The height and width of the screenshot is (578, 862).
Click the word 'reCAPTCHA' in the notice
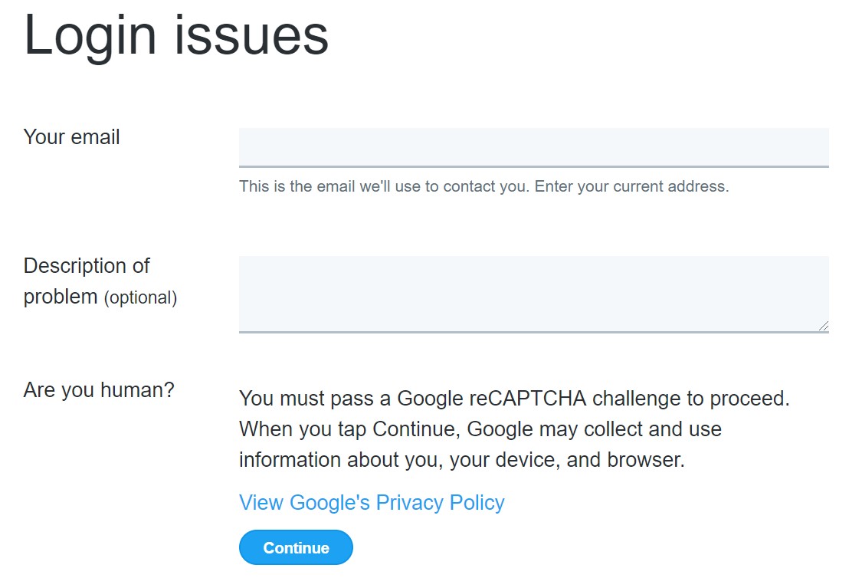[528, 398]
